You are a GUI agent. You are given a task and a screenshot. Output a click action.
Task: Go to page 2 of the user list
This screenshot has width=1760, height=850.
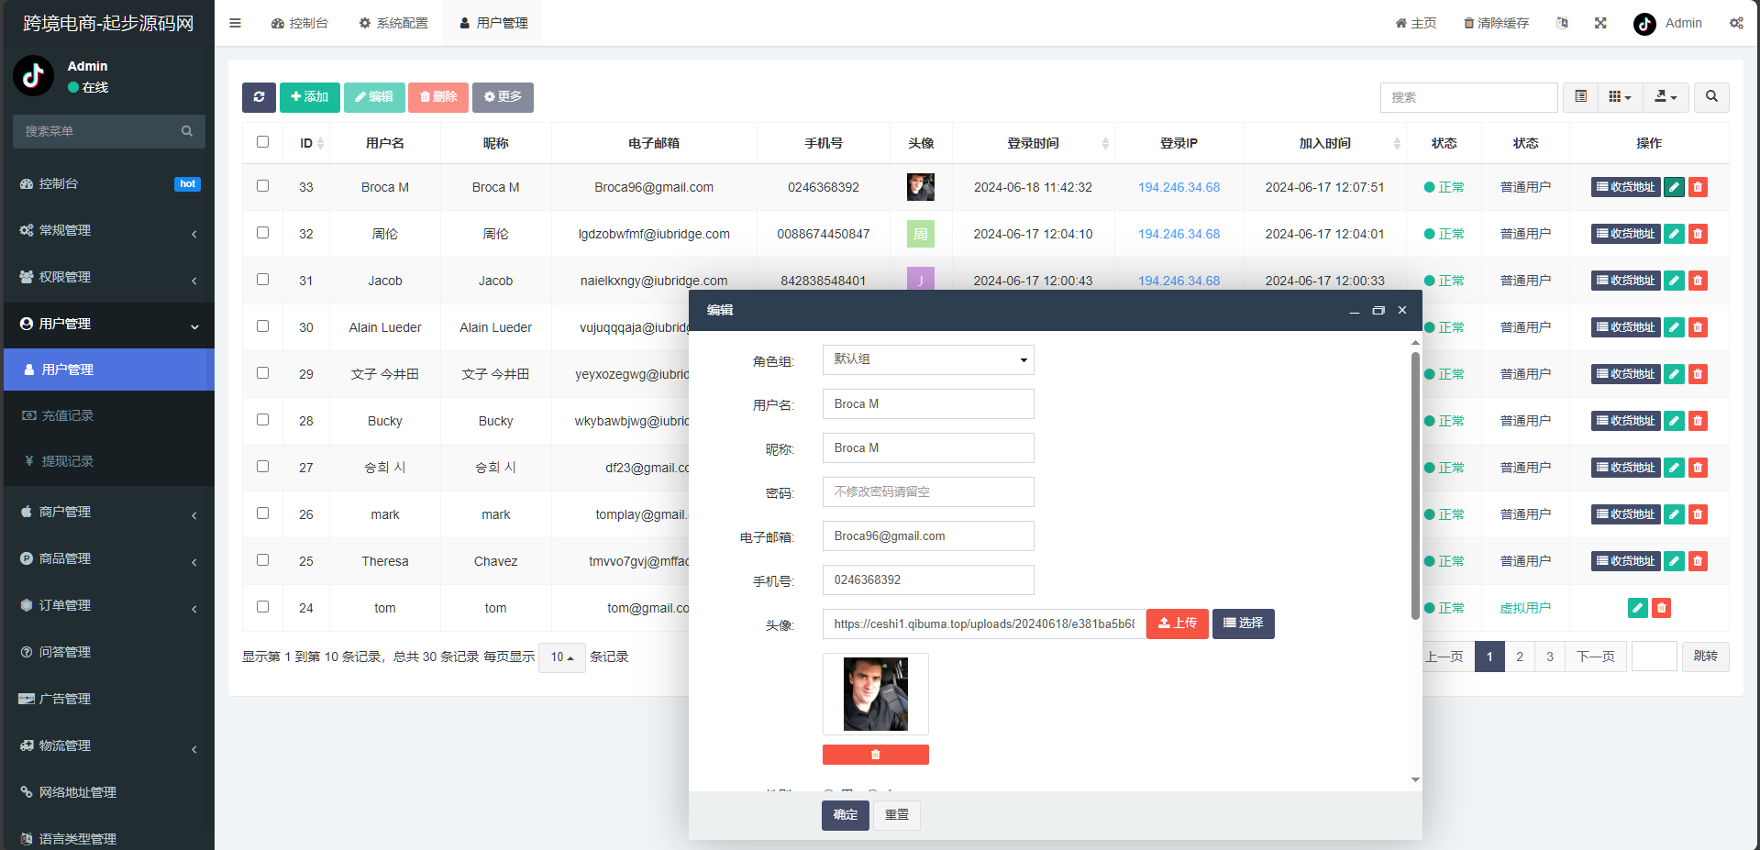[x=1520, y=657]
